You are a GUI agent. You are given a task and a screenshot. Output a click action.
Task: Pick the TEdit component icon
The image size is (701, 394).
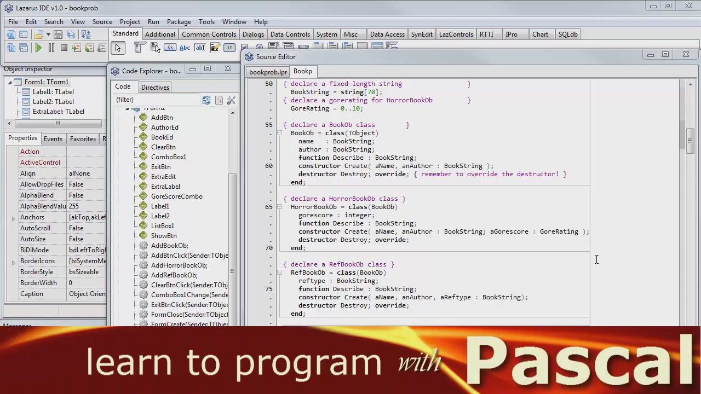tap(200, 48)
